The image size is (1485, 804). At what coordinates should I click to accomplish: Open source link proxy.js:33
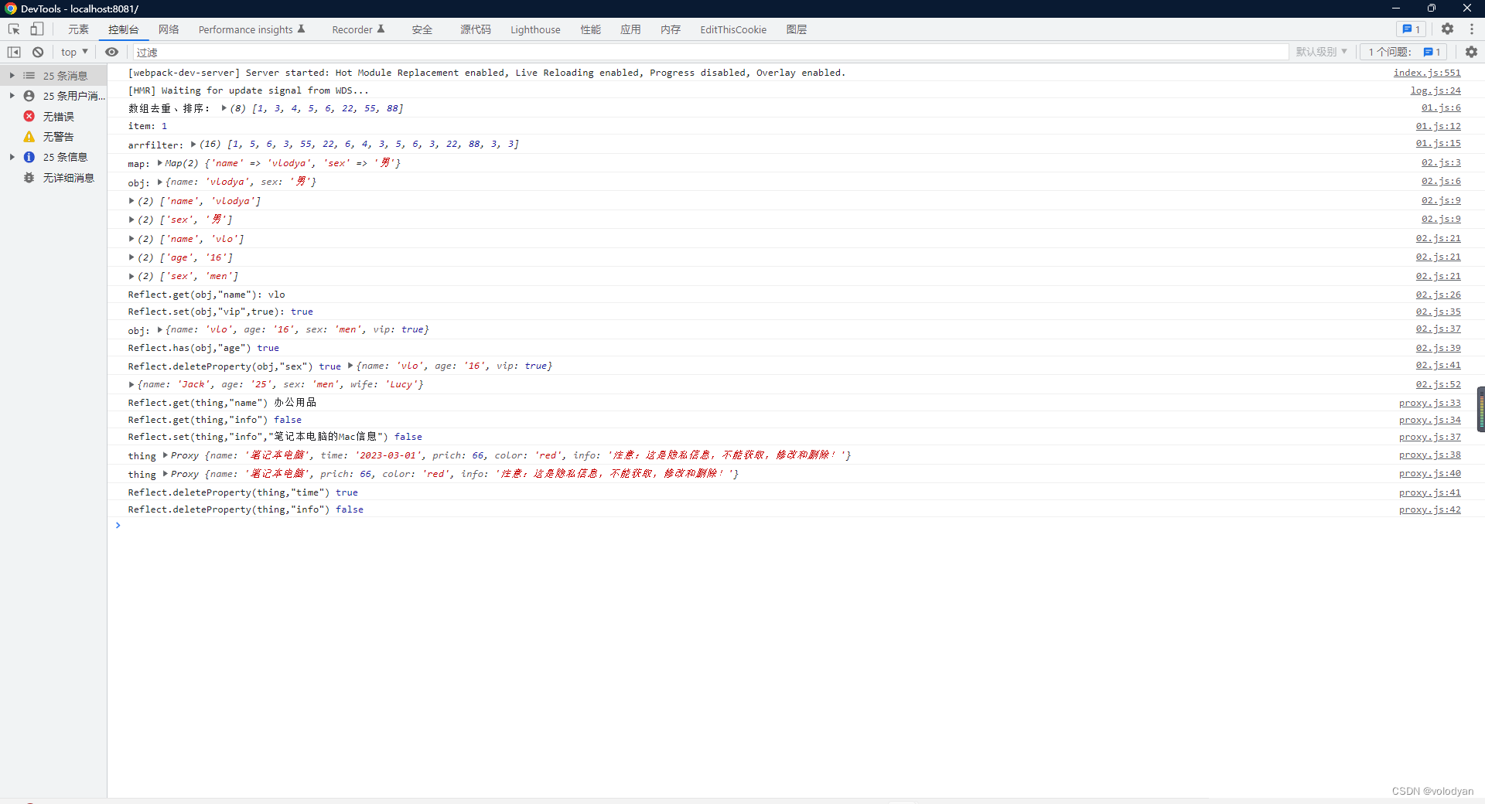1430,402
